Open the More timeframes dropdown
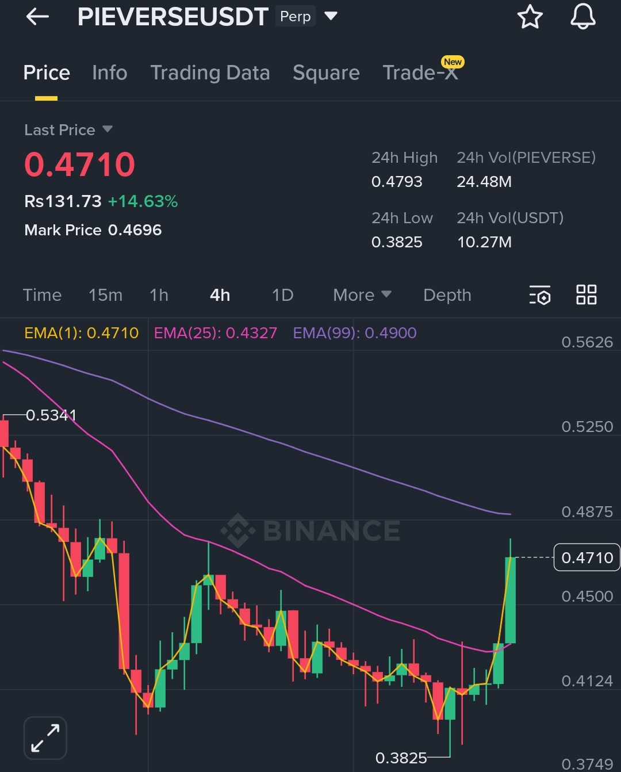The image size is (621, 772). pos(362,295)
